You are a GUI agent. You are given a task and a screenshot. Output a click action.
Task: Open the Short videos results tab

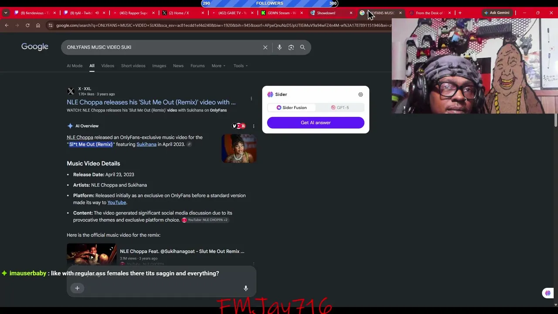pyautogui.click(x=133, y=66)
